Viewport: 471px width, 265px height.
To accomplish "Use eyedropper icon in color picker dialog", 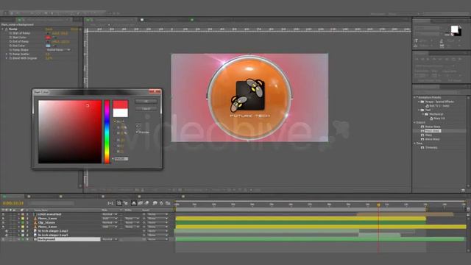I will [x=138, y=125].
